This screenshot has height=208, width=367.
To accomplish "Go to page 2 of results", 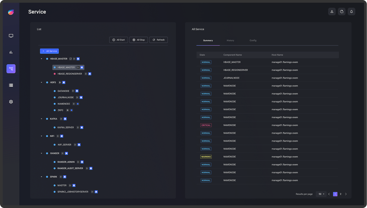I will point(341,194).
